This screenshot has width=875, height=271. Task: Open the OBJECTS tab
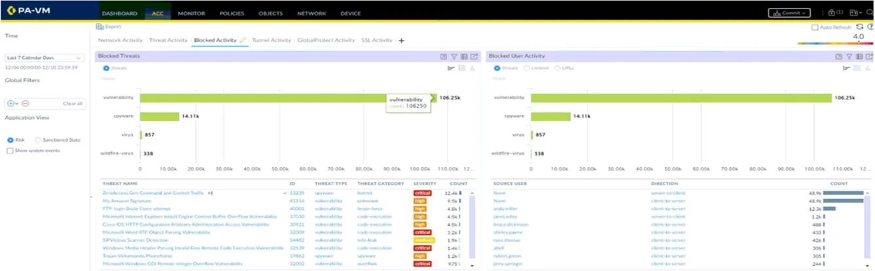tap(271, 13)
